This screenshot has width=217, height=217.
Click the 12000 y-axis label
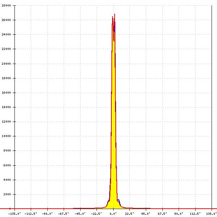(6, 122)
